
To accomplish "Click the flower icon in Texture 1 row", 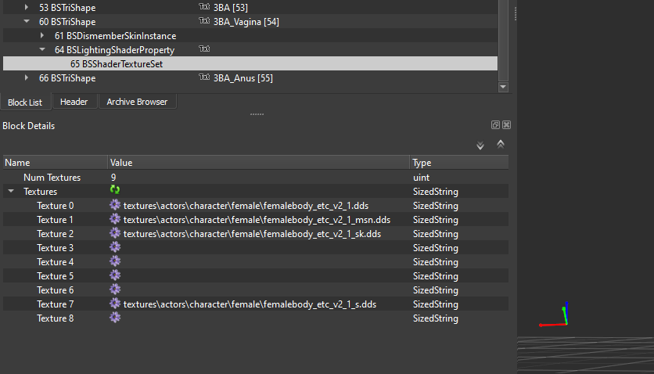I will (x=115, y=219).
